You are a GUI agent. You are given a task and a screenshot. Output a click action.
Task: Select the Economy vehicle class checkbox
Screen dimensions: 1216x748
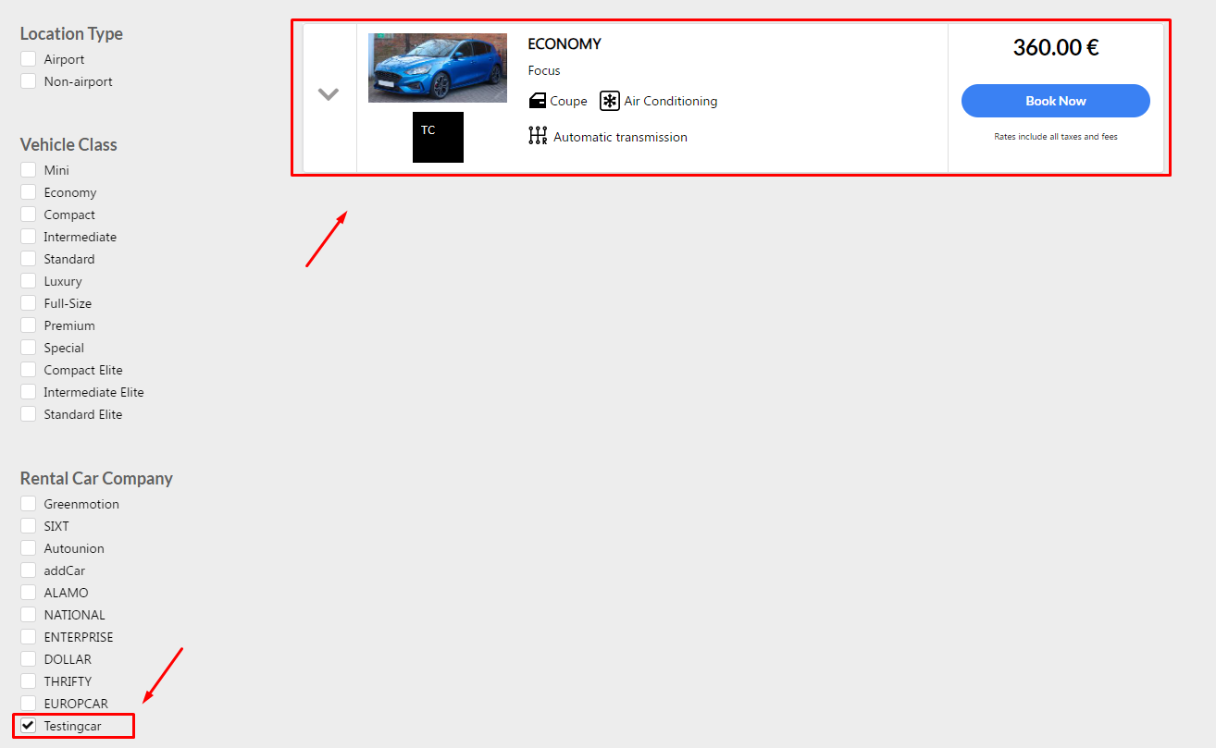coord(28,192)
